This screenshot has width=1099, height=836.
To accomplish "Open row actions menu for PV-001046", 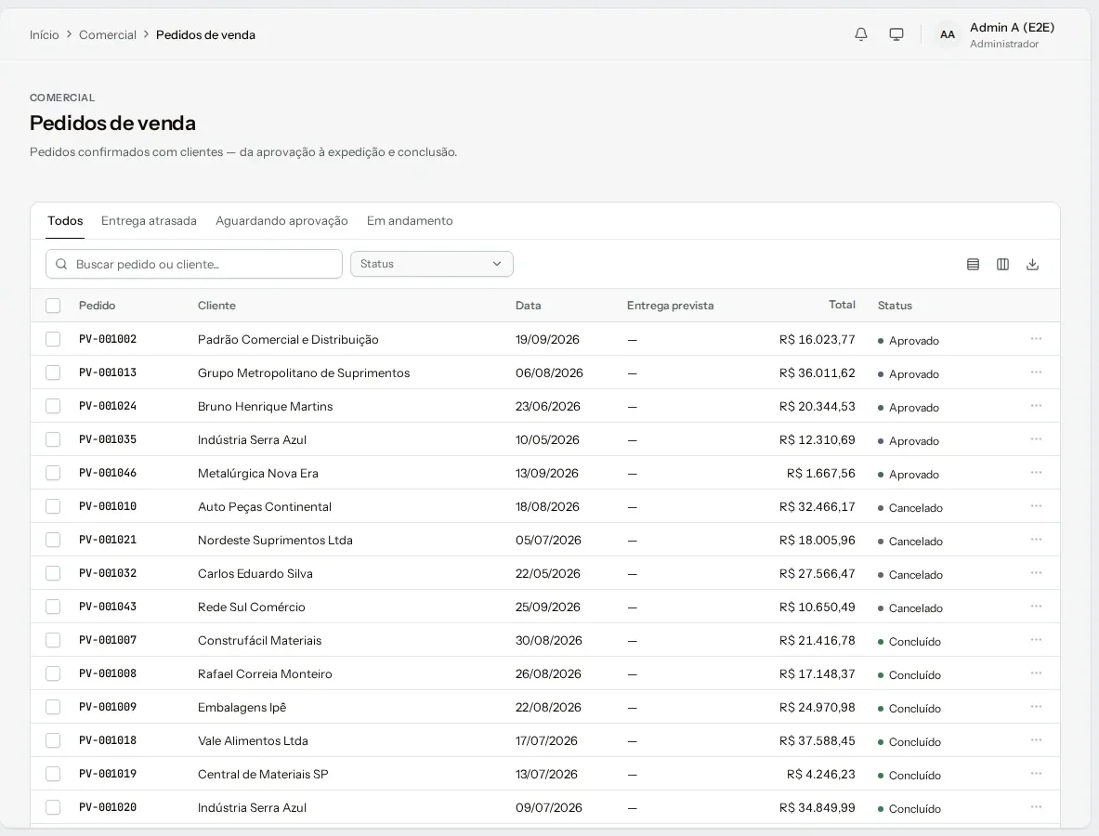I will click(x=1036, y=472).
